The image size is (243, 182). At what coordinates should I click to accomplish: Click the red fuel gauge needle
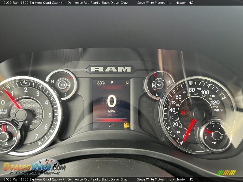[x=208, y=131]
